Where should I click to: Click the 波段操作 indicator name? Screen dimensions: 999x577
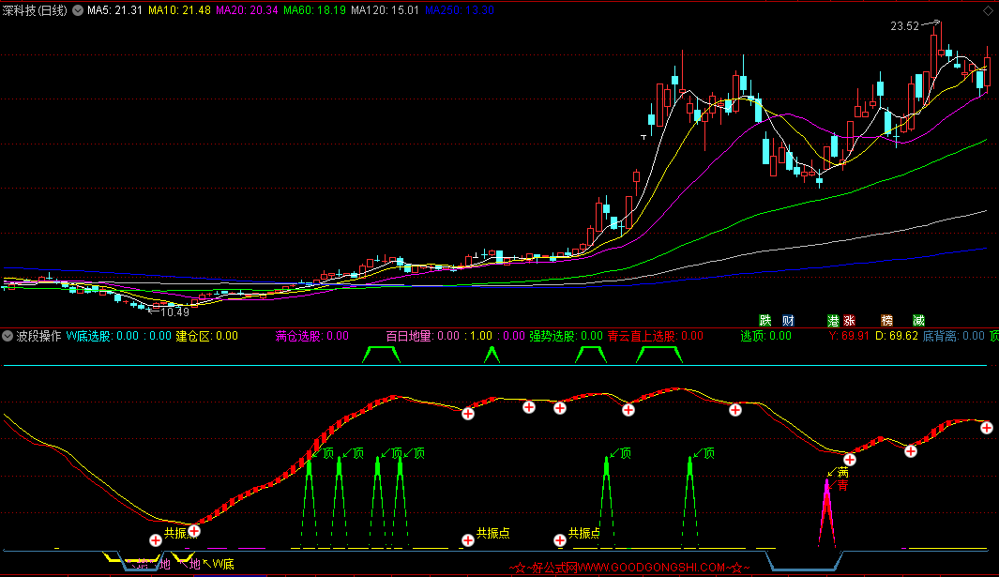(38, 336)
